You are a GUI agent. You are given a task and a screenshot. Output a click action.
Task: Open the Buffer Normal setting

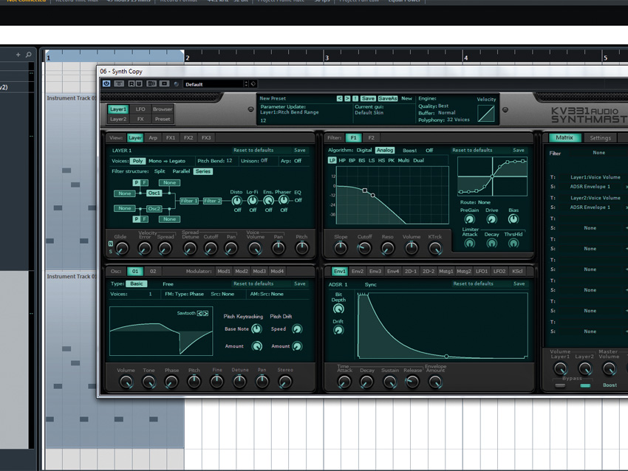(x=437, y=113)
